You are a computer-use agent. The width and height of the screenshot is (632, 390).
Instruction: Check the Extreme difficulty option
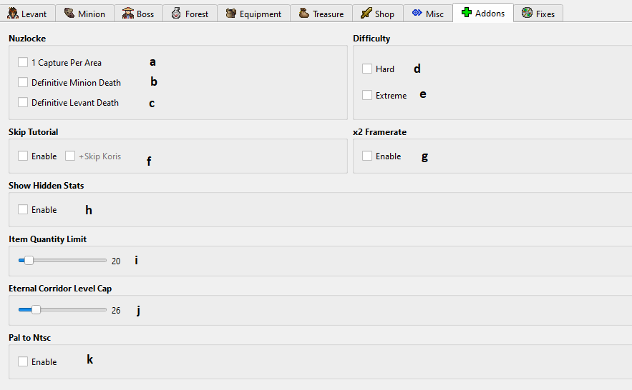coord(367,96)
